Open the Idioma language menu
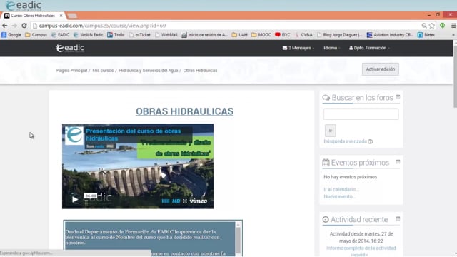 click(331, 48)
